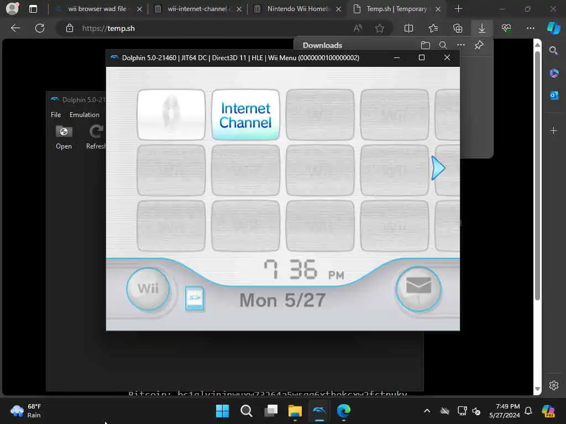Open Favorites list
Viewport: 566px width, 424px height.
pyautogui.click(x=433, y=28)
